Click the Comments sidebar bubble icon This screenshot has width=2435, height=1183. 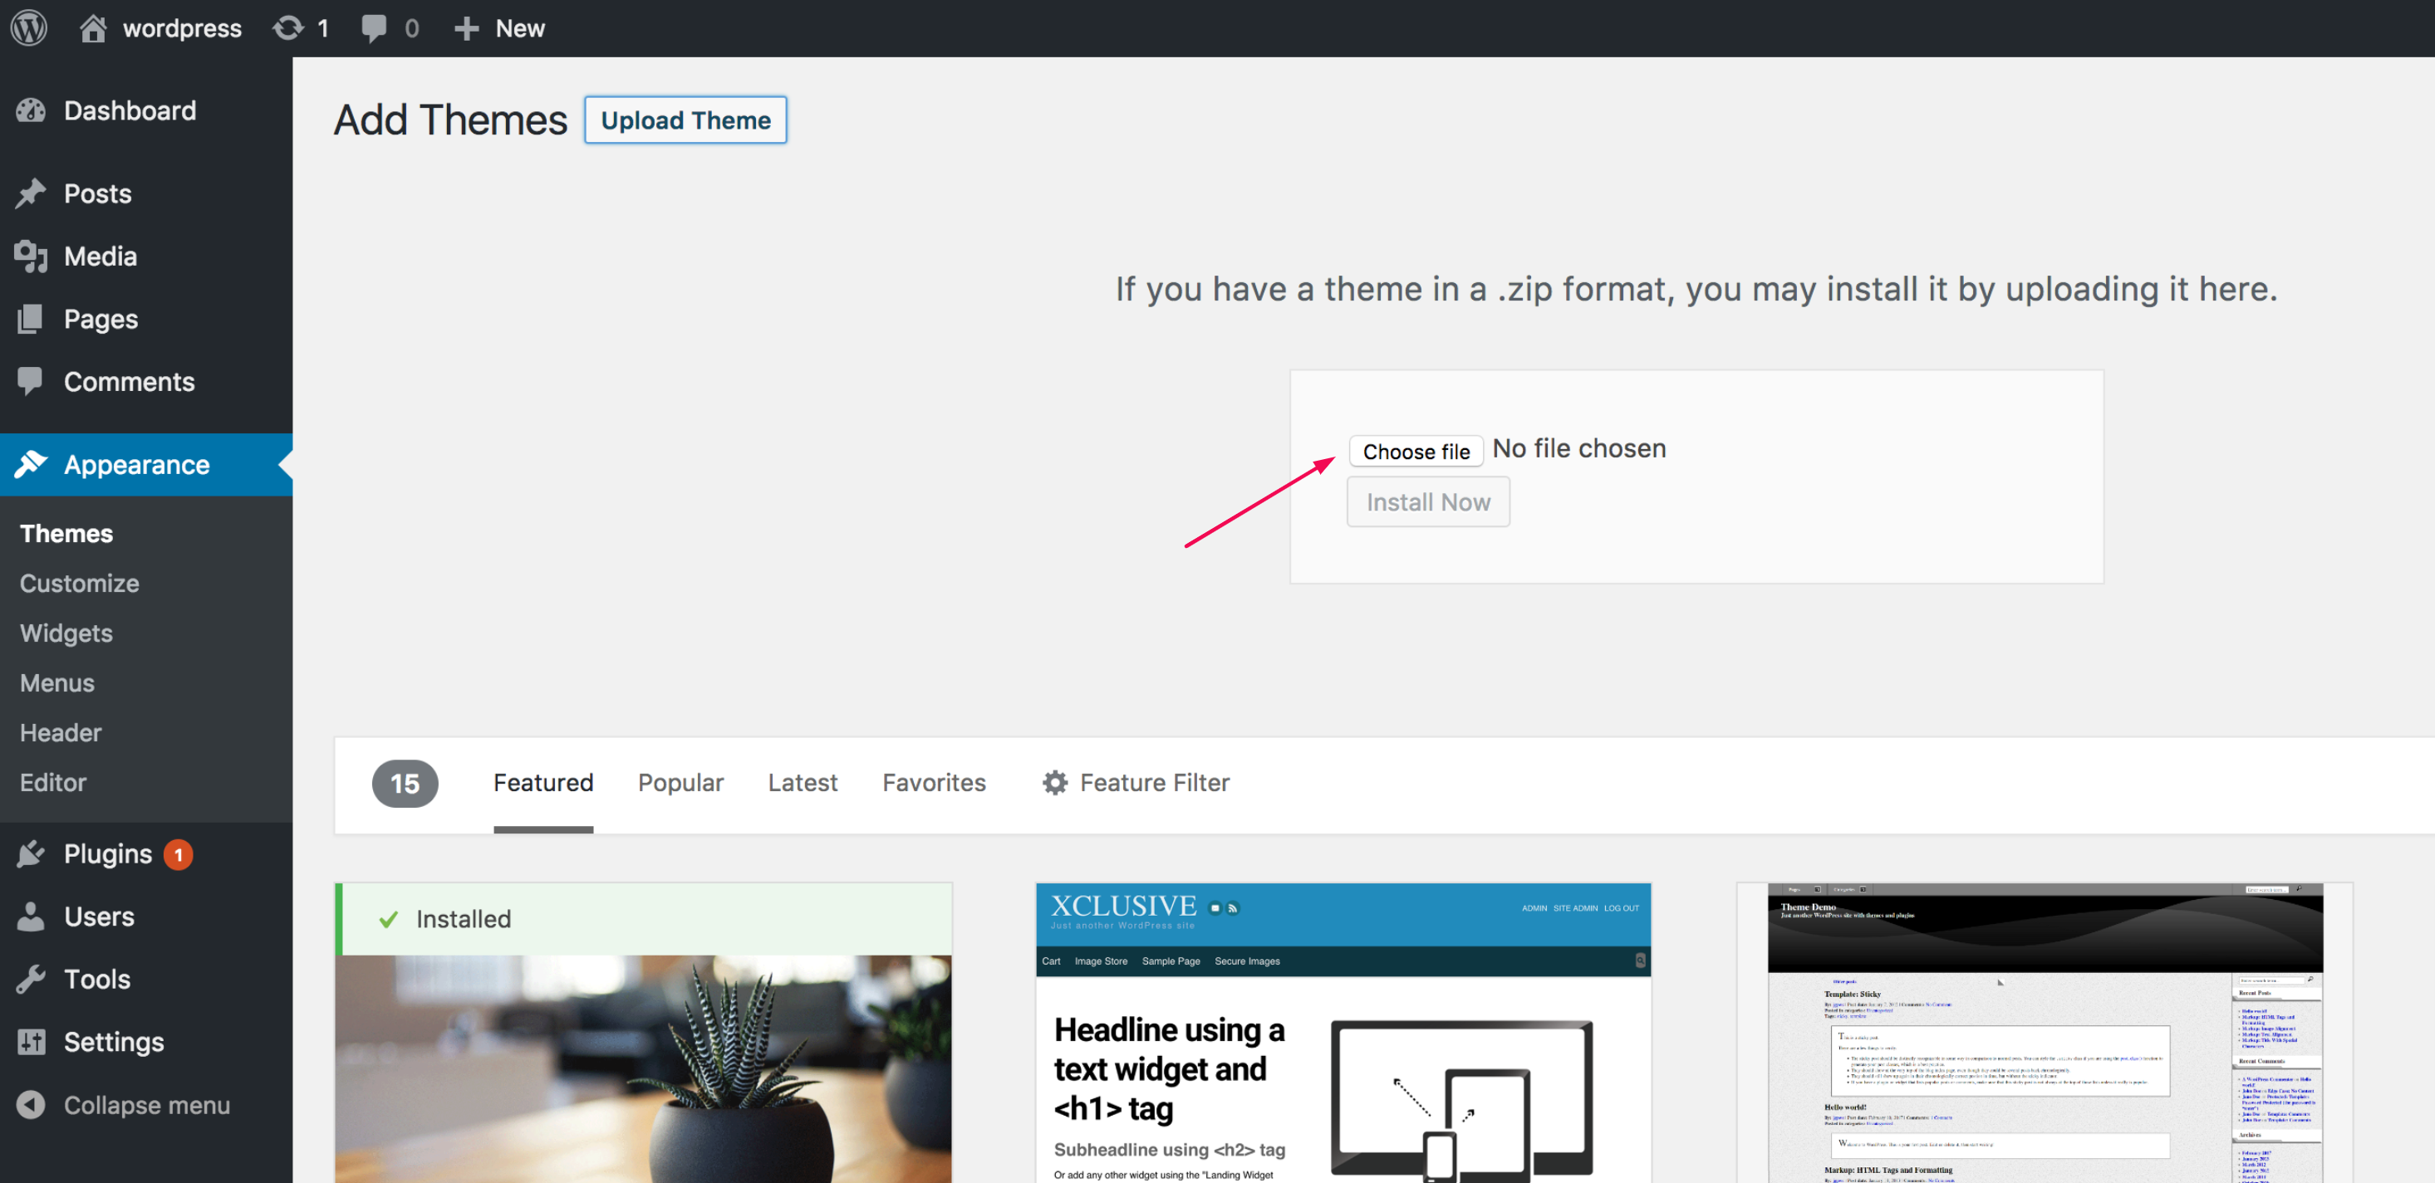coord(30,381)
